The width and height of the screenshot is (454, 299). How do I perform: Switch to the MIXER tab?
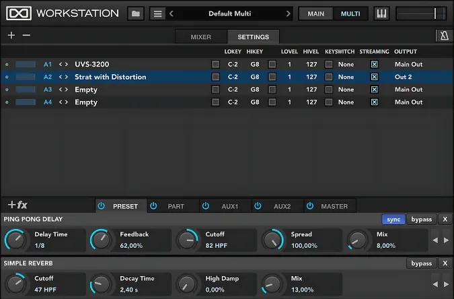click(x=201, y=37)
